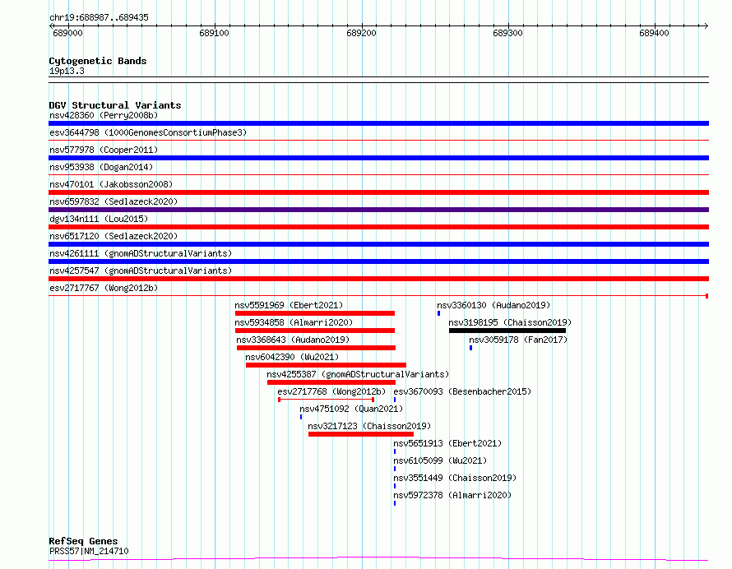Click the RefSeq Genes track title
The width and height of the screenshot is (732, 569).
coord(83,542)
